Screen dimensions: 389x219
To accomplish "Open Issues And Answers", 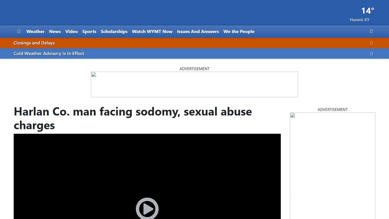I will 198,32.
